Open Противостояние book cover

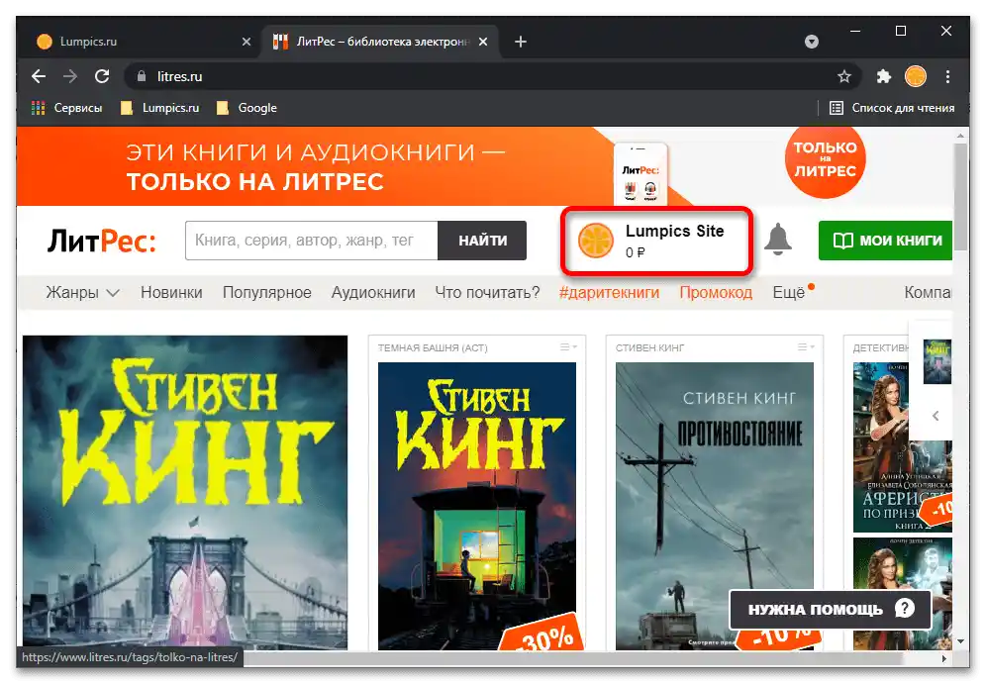coord(715,506)
